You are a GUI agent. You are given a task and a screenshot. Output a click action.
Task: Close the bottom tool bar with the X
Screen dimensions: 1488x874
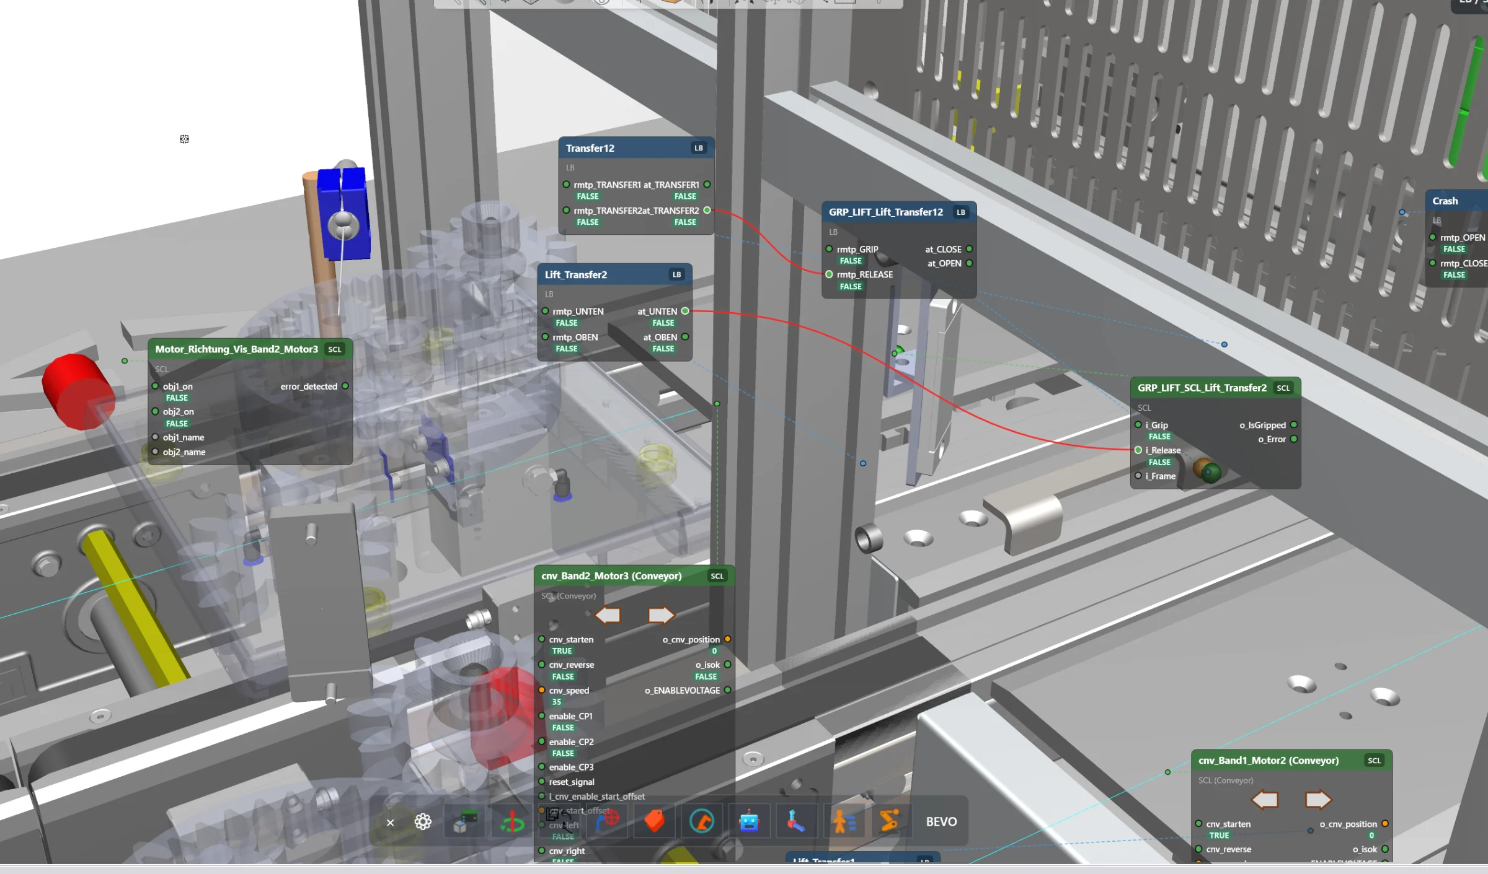click(x=390, y=822)
